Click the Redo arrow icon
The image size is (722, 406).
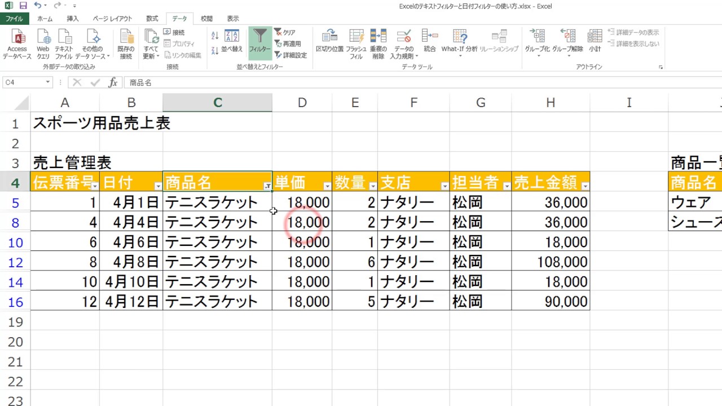57,6
